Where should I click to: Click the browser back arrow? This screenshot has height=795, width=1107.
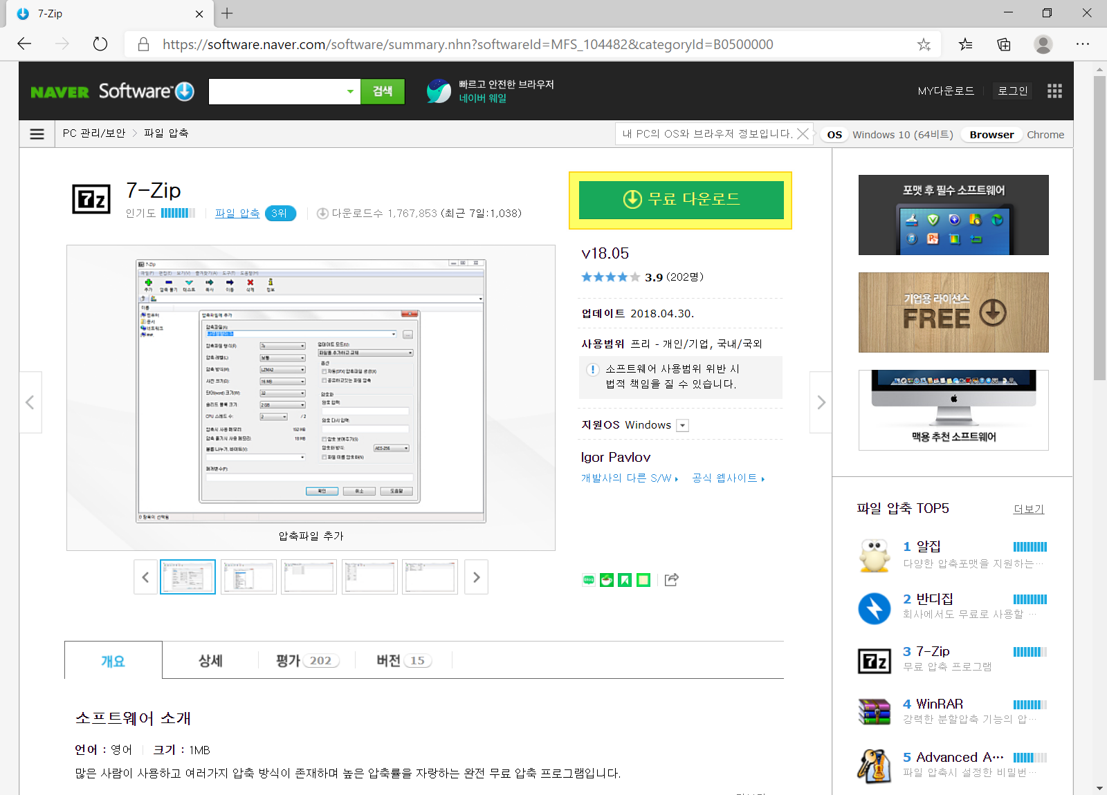(25, 44)
